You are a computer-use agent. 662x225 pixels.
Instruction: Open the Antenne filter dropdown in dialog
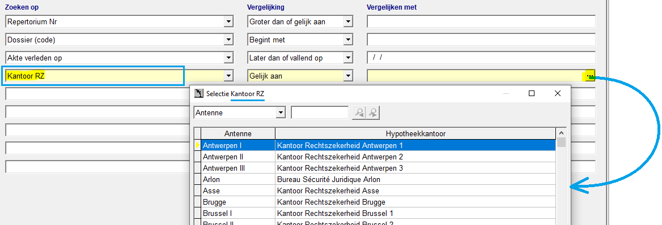tap(281, 112)
